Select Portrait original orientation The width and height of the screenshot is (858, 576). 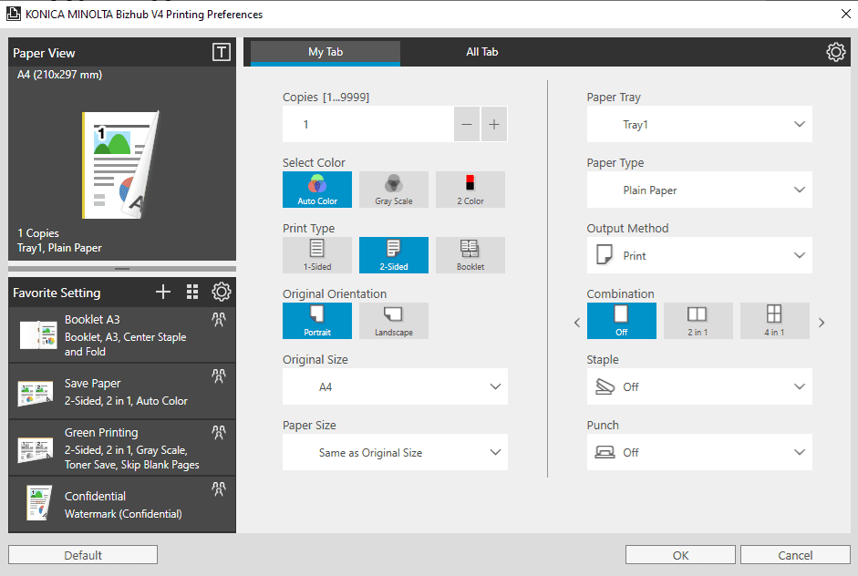[317, 321]
